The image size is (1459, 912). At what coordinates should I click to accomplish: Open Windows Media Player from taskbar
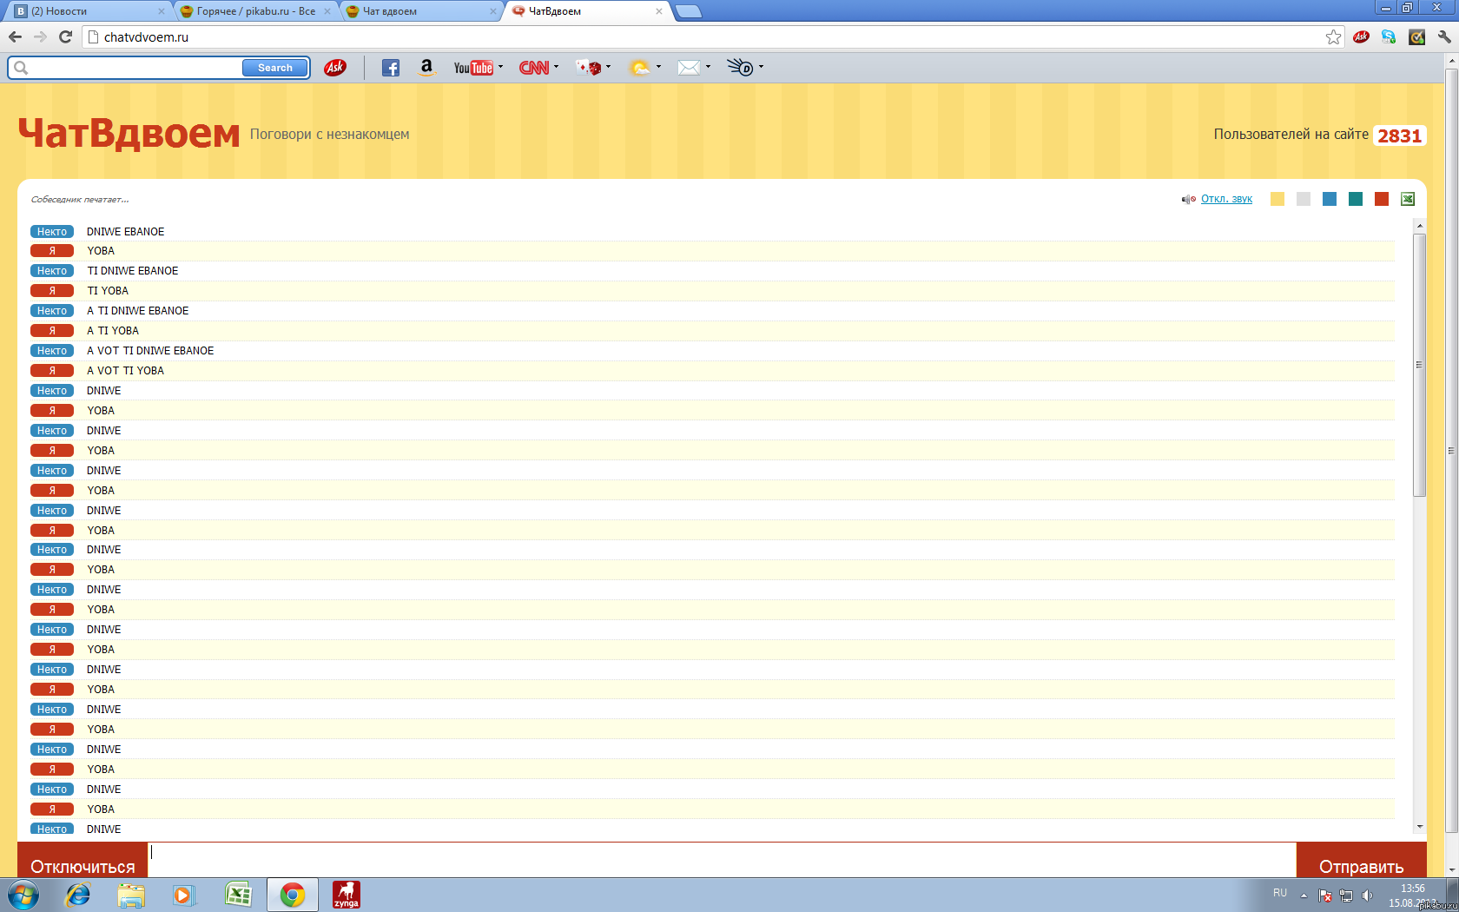184,895
